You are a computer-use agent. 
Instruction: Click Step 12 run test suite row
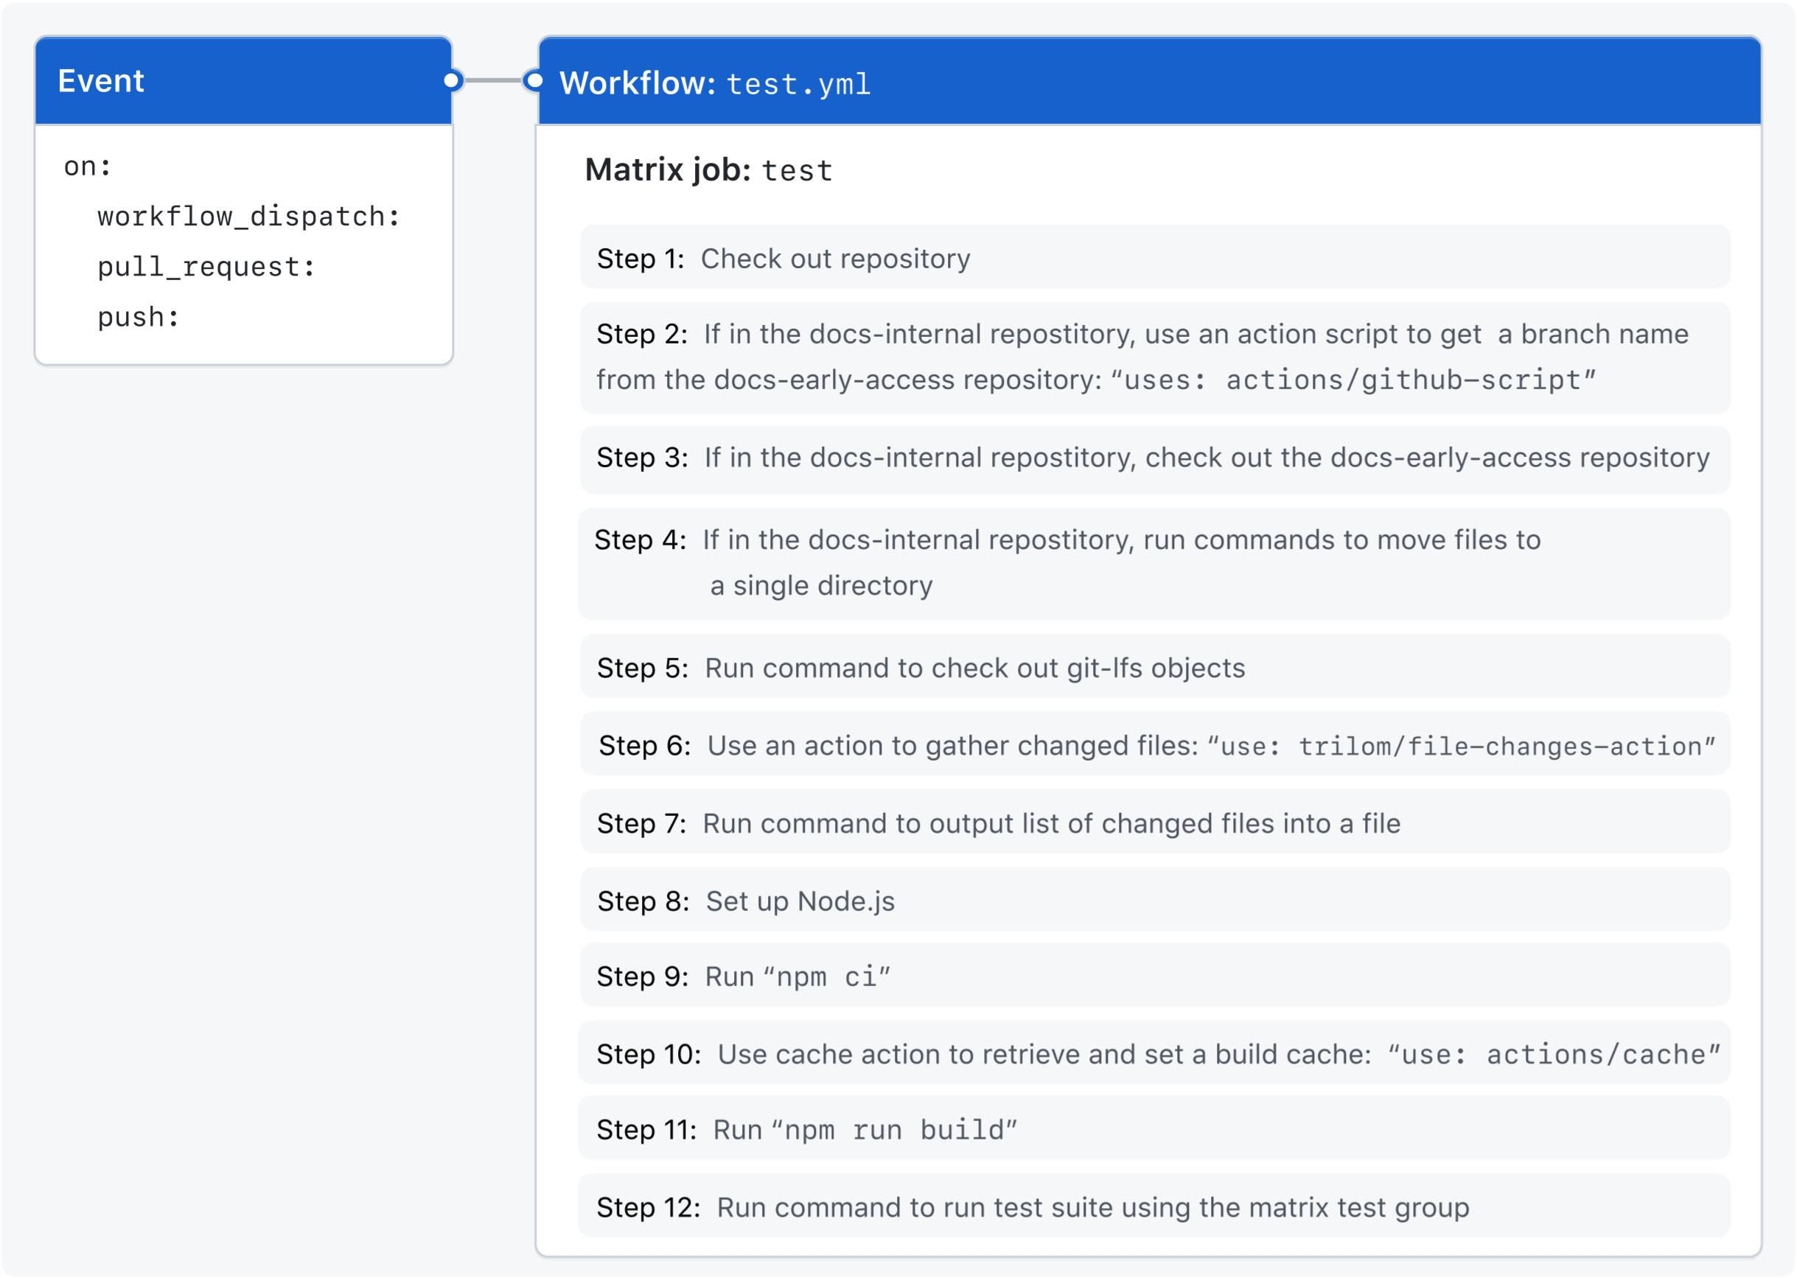coord(1154,1207)
